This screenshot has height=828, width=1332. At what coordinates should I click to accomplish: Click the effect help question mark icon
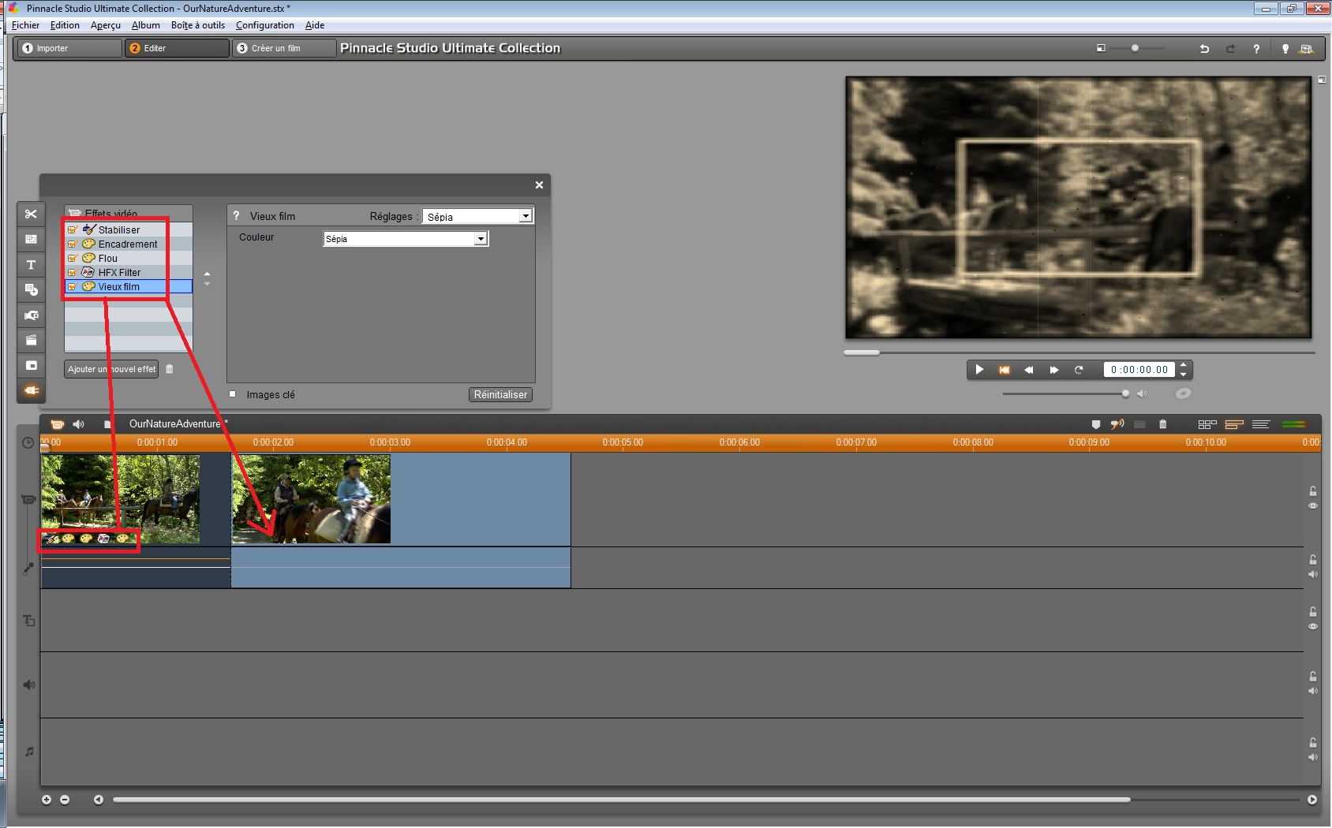[236, 215]
